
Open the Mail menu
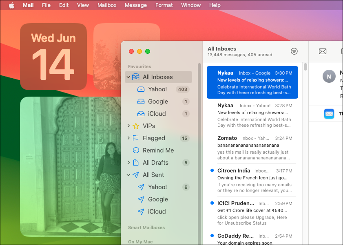28,5
